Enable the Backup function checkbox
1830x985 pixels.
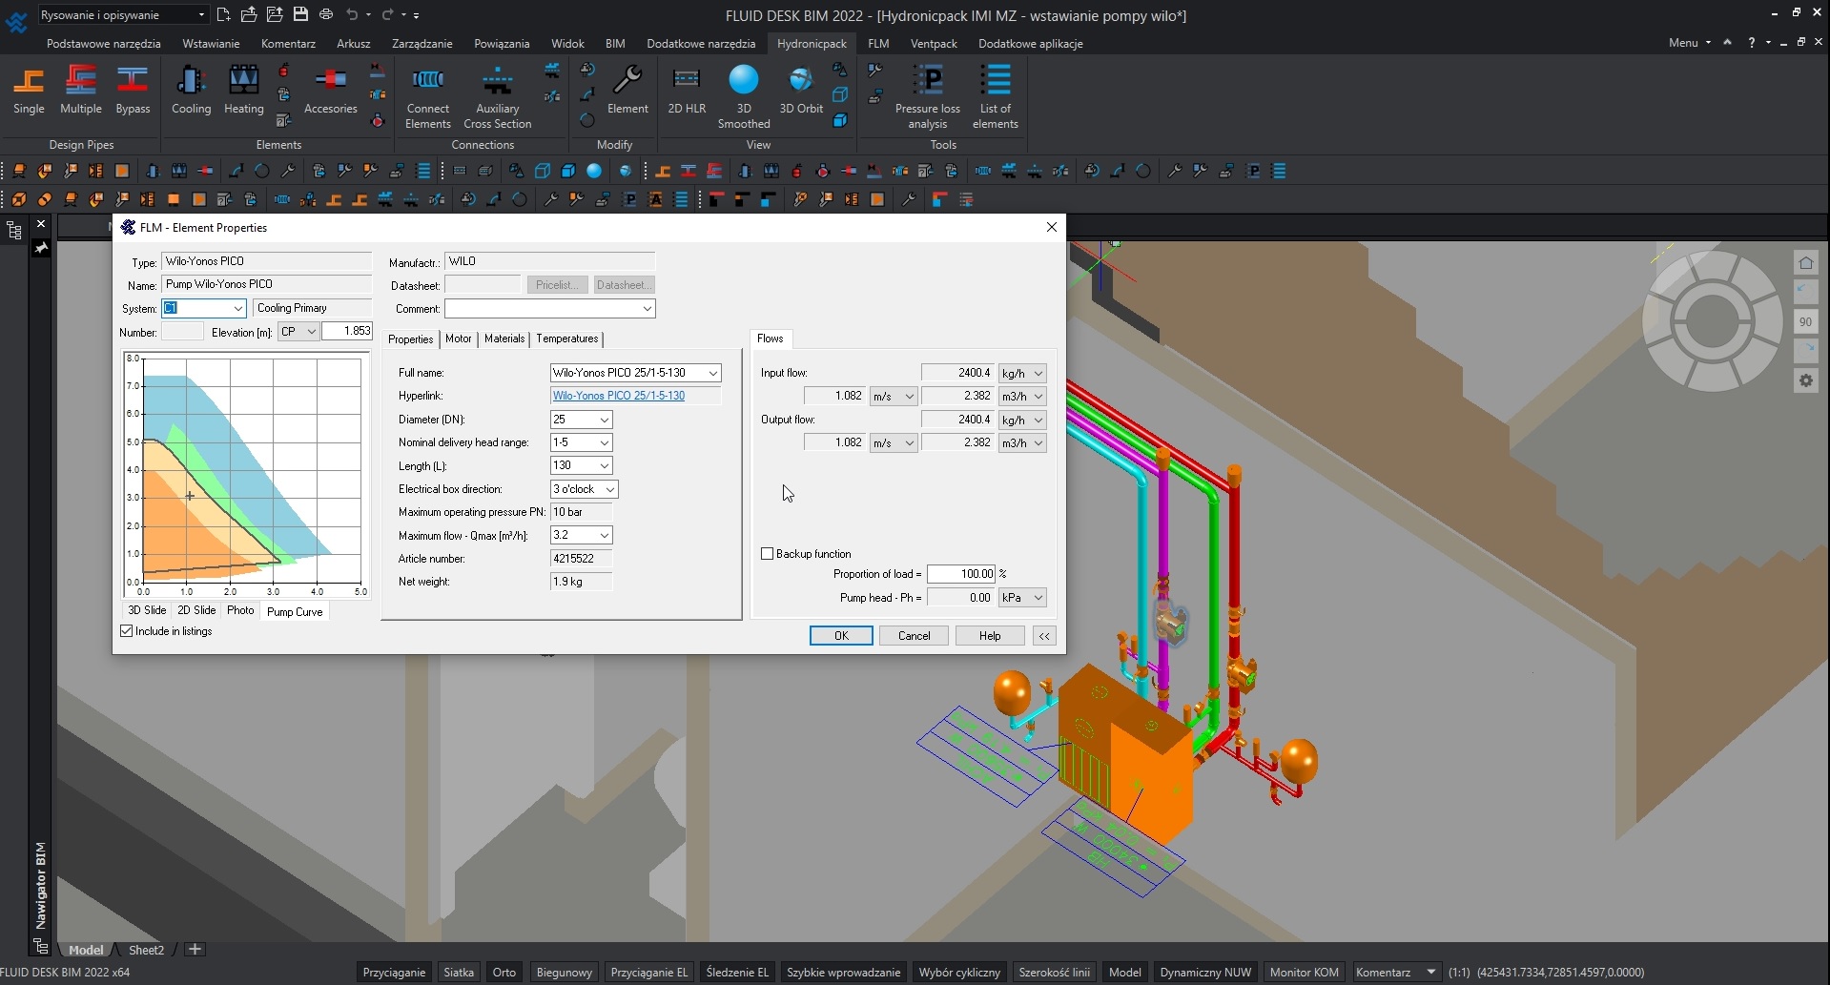click(x=768, y=554)
